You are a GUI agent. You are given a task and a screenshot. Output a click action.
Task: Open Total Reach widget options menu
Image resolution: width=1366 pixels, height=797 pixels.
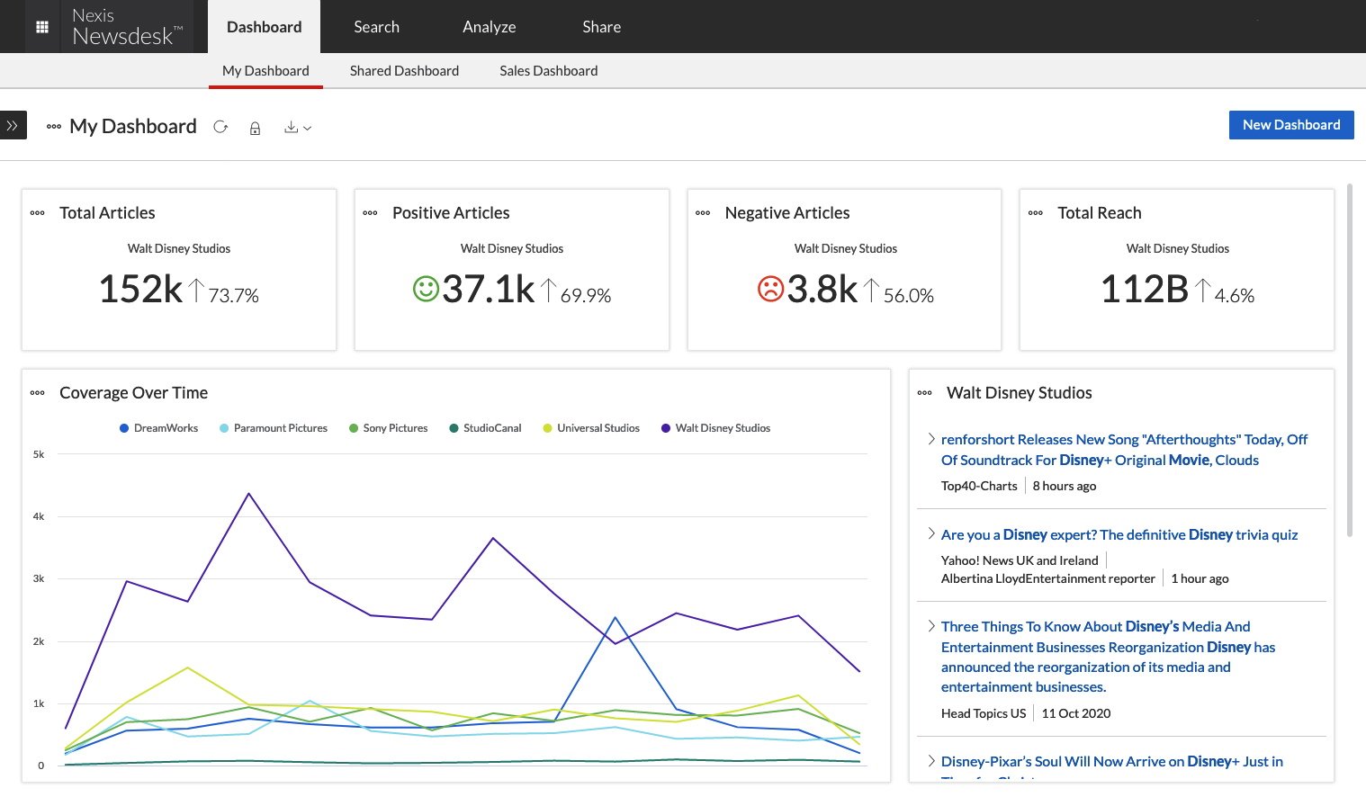click(x=1036, y=213)
